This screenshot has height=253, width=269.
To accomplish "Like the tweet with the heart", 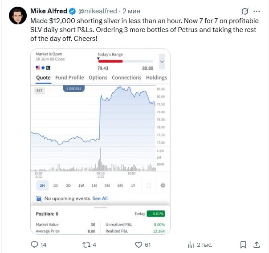I will click(x=138, y=245).
